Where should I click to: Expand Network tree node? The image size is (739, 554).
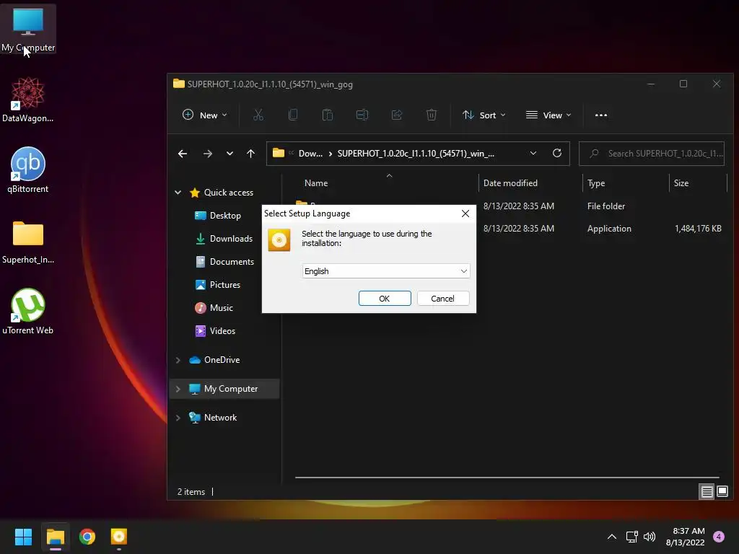point(178,418)
